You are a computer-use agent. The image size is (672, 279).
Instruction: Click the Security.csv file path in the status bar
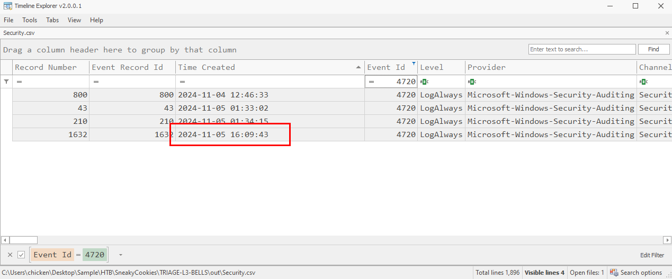tap(128, 273)
